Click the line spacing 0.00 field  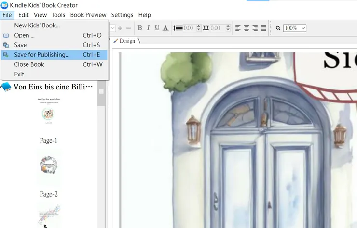(x=190, y=28)
